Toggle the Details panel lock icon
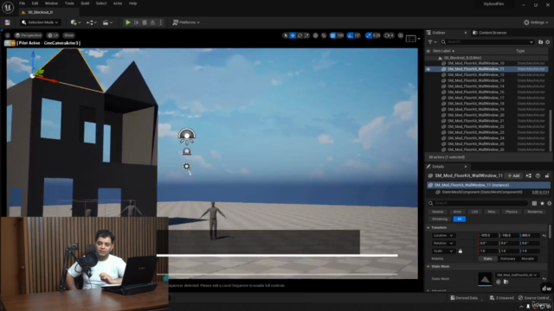This screenshot has height=311, width=554. point(547,175)
